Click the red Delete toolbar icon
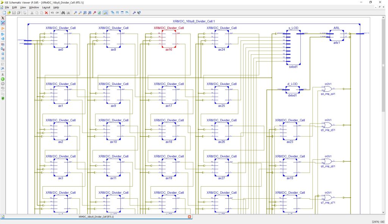Viewport: 388px width, 224px height. click(x=46, y=12)
